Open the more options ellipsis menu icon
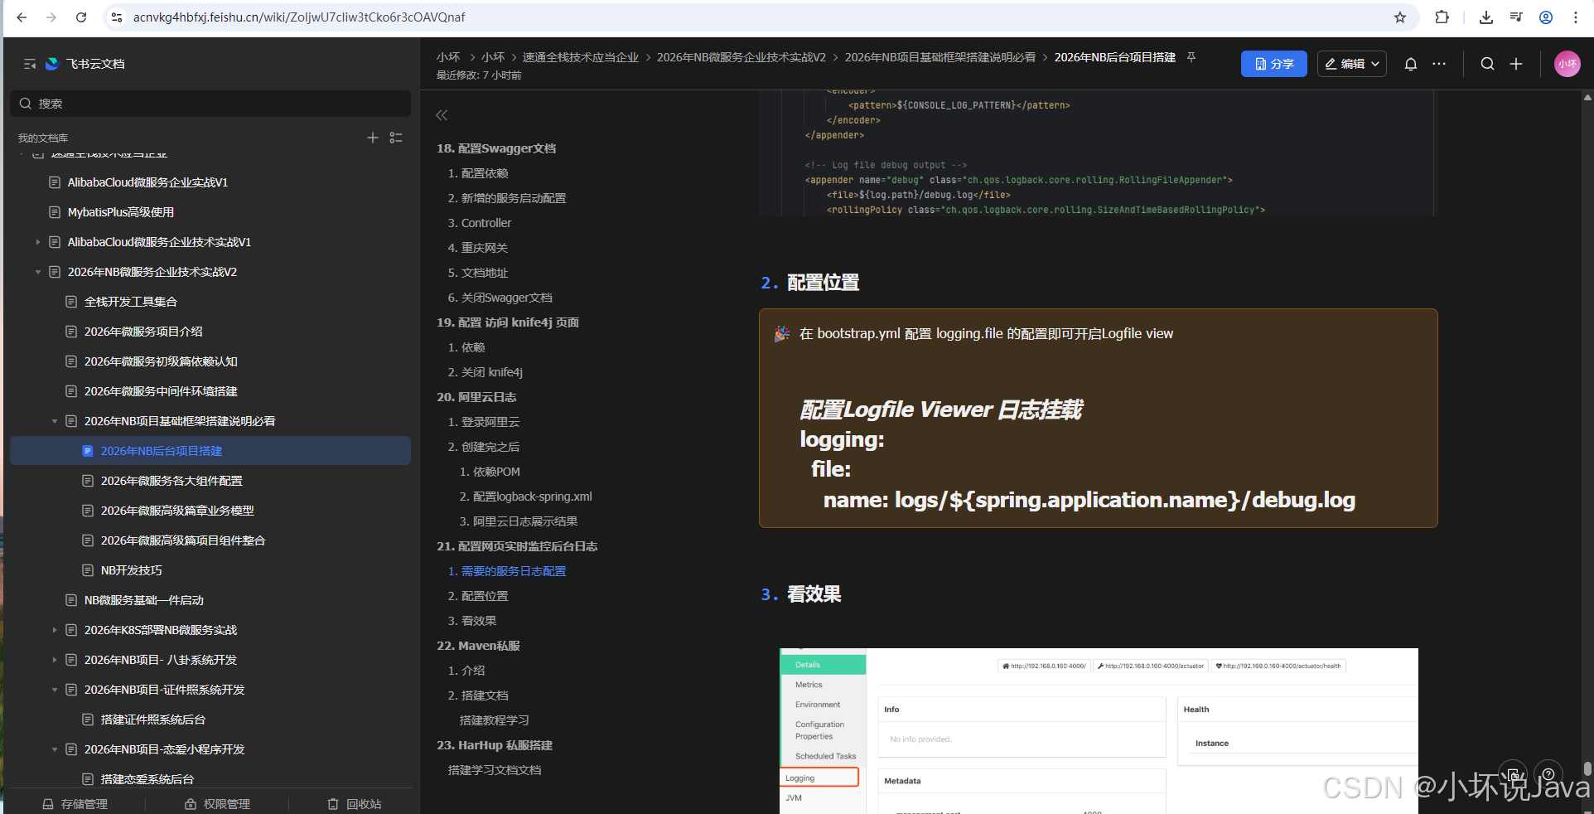The width and height of the screenshot is (1594, 814). [1439, 64]
